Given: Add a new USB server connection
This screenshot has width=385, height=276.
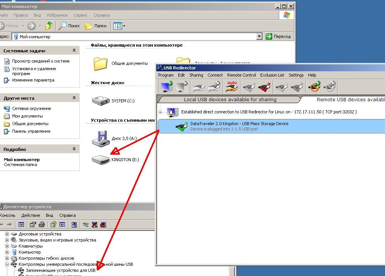Looking at the screenshot, I should (166, 86).
